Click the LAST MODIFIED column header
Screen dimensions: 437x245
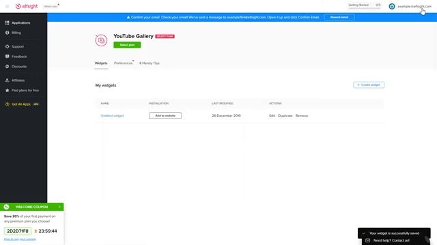(222, 103)
